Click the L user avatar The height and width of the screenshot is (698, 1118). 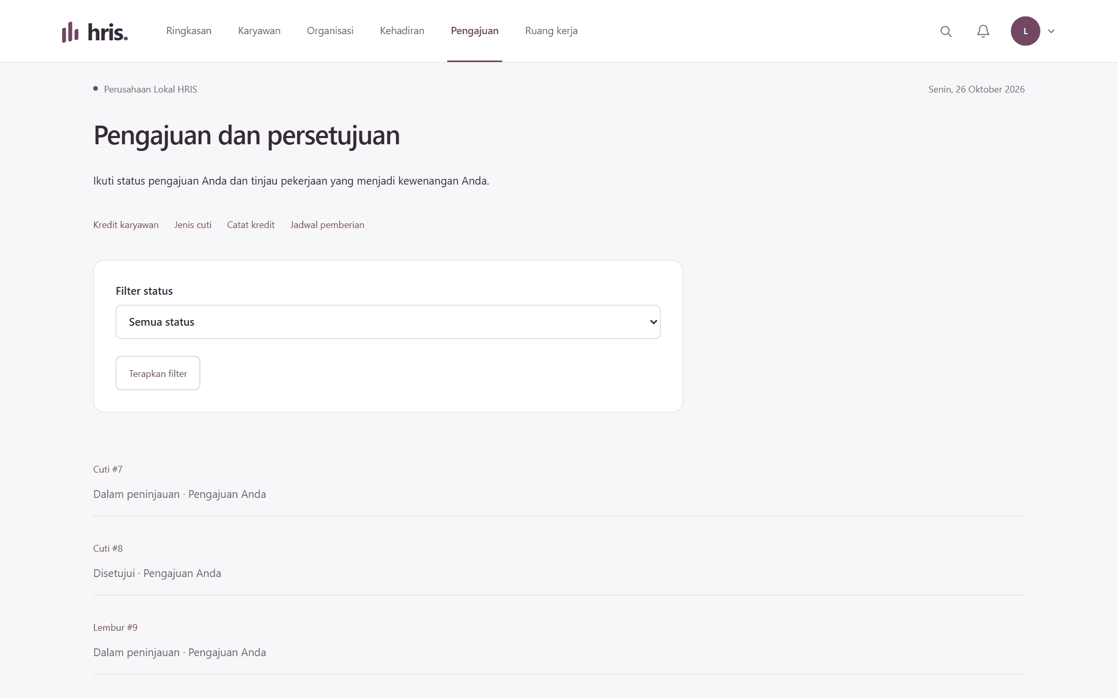tap(1025, 31)
